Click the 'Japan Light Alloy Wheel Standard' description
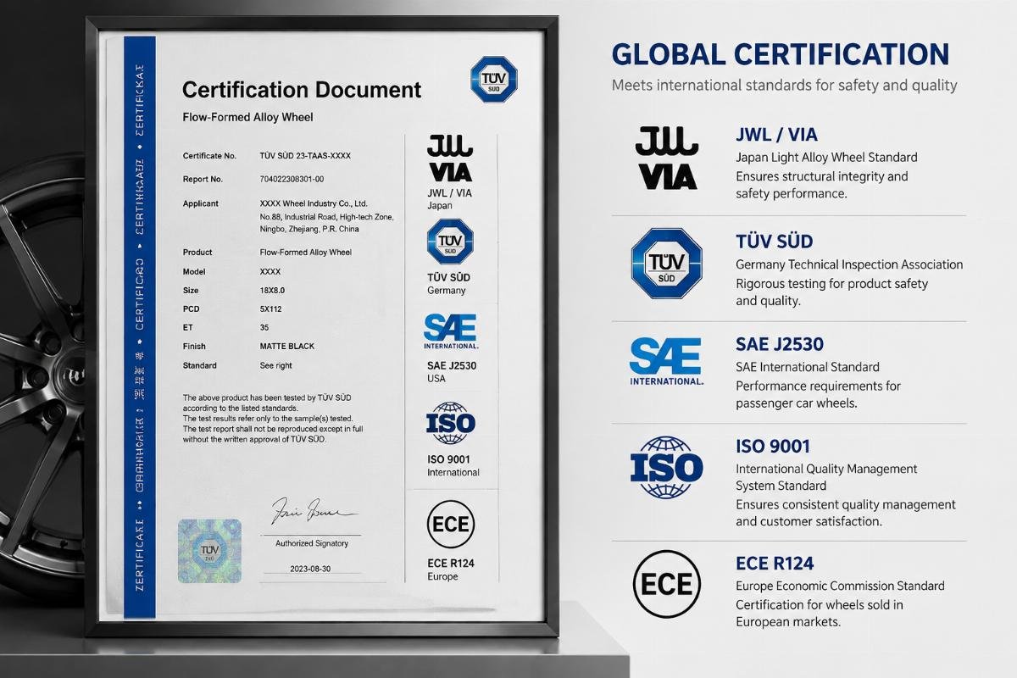The height and width of the screenshot is (678, 1017). [x=826, y=158]
